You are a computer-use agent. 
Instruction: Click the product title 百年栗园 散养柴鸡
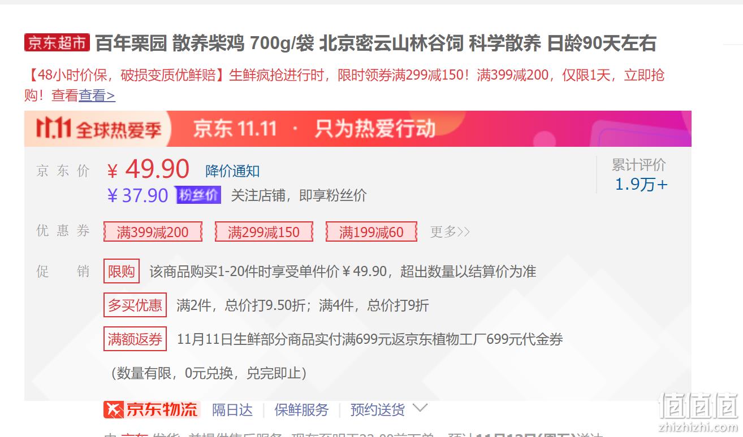click(x=375, y=43)
